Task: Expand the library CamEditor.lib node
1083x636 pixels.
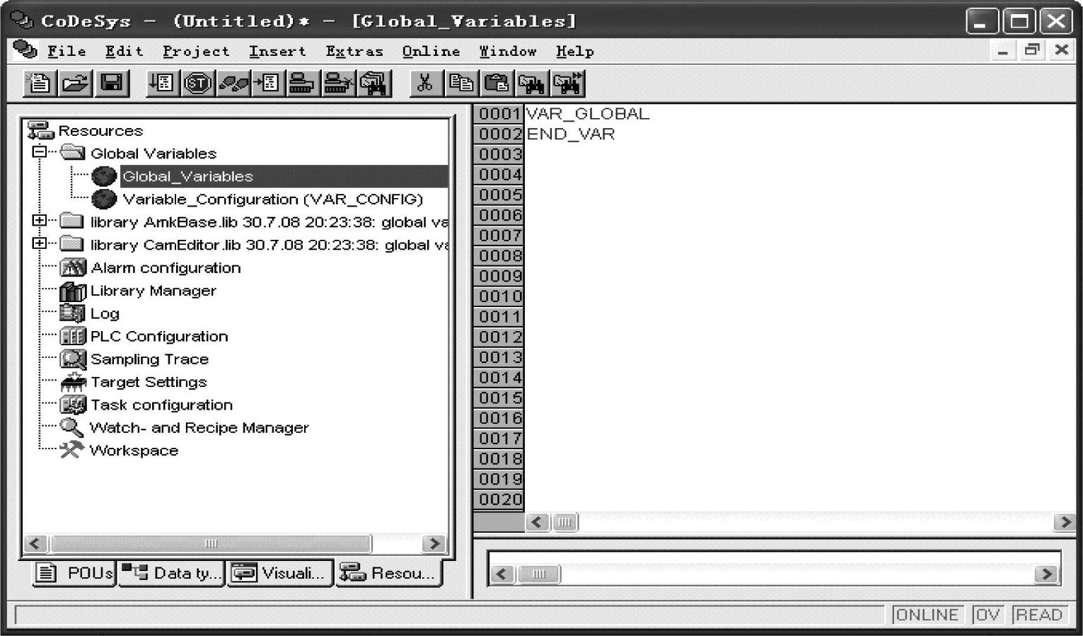Action: click(40, 243)
